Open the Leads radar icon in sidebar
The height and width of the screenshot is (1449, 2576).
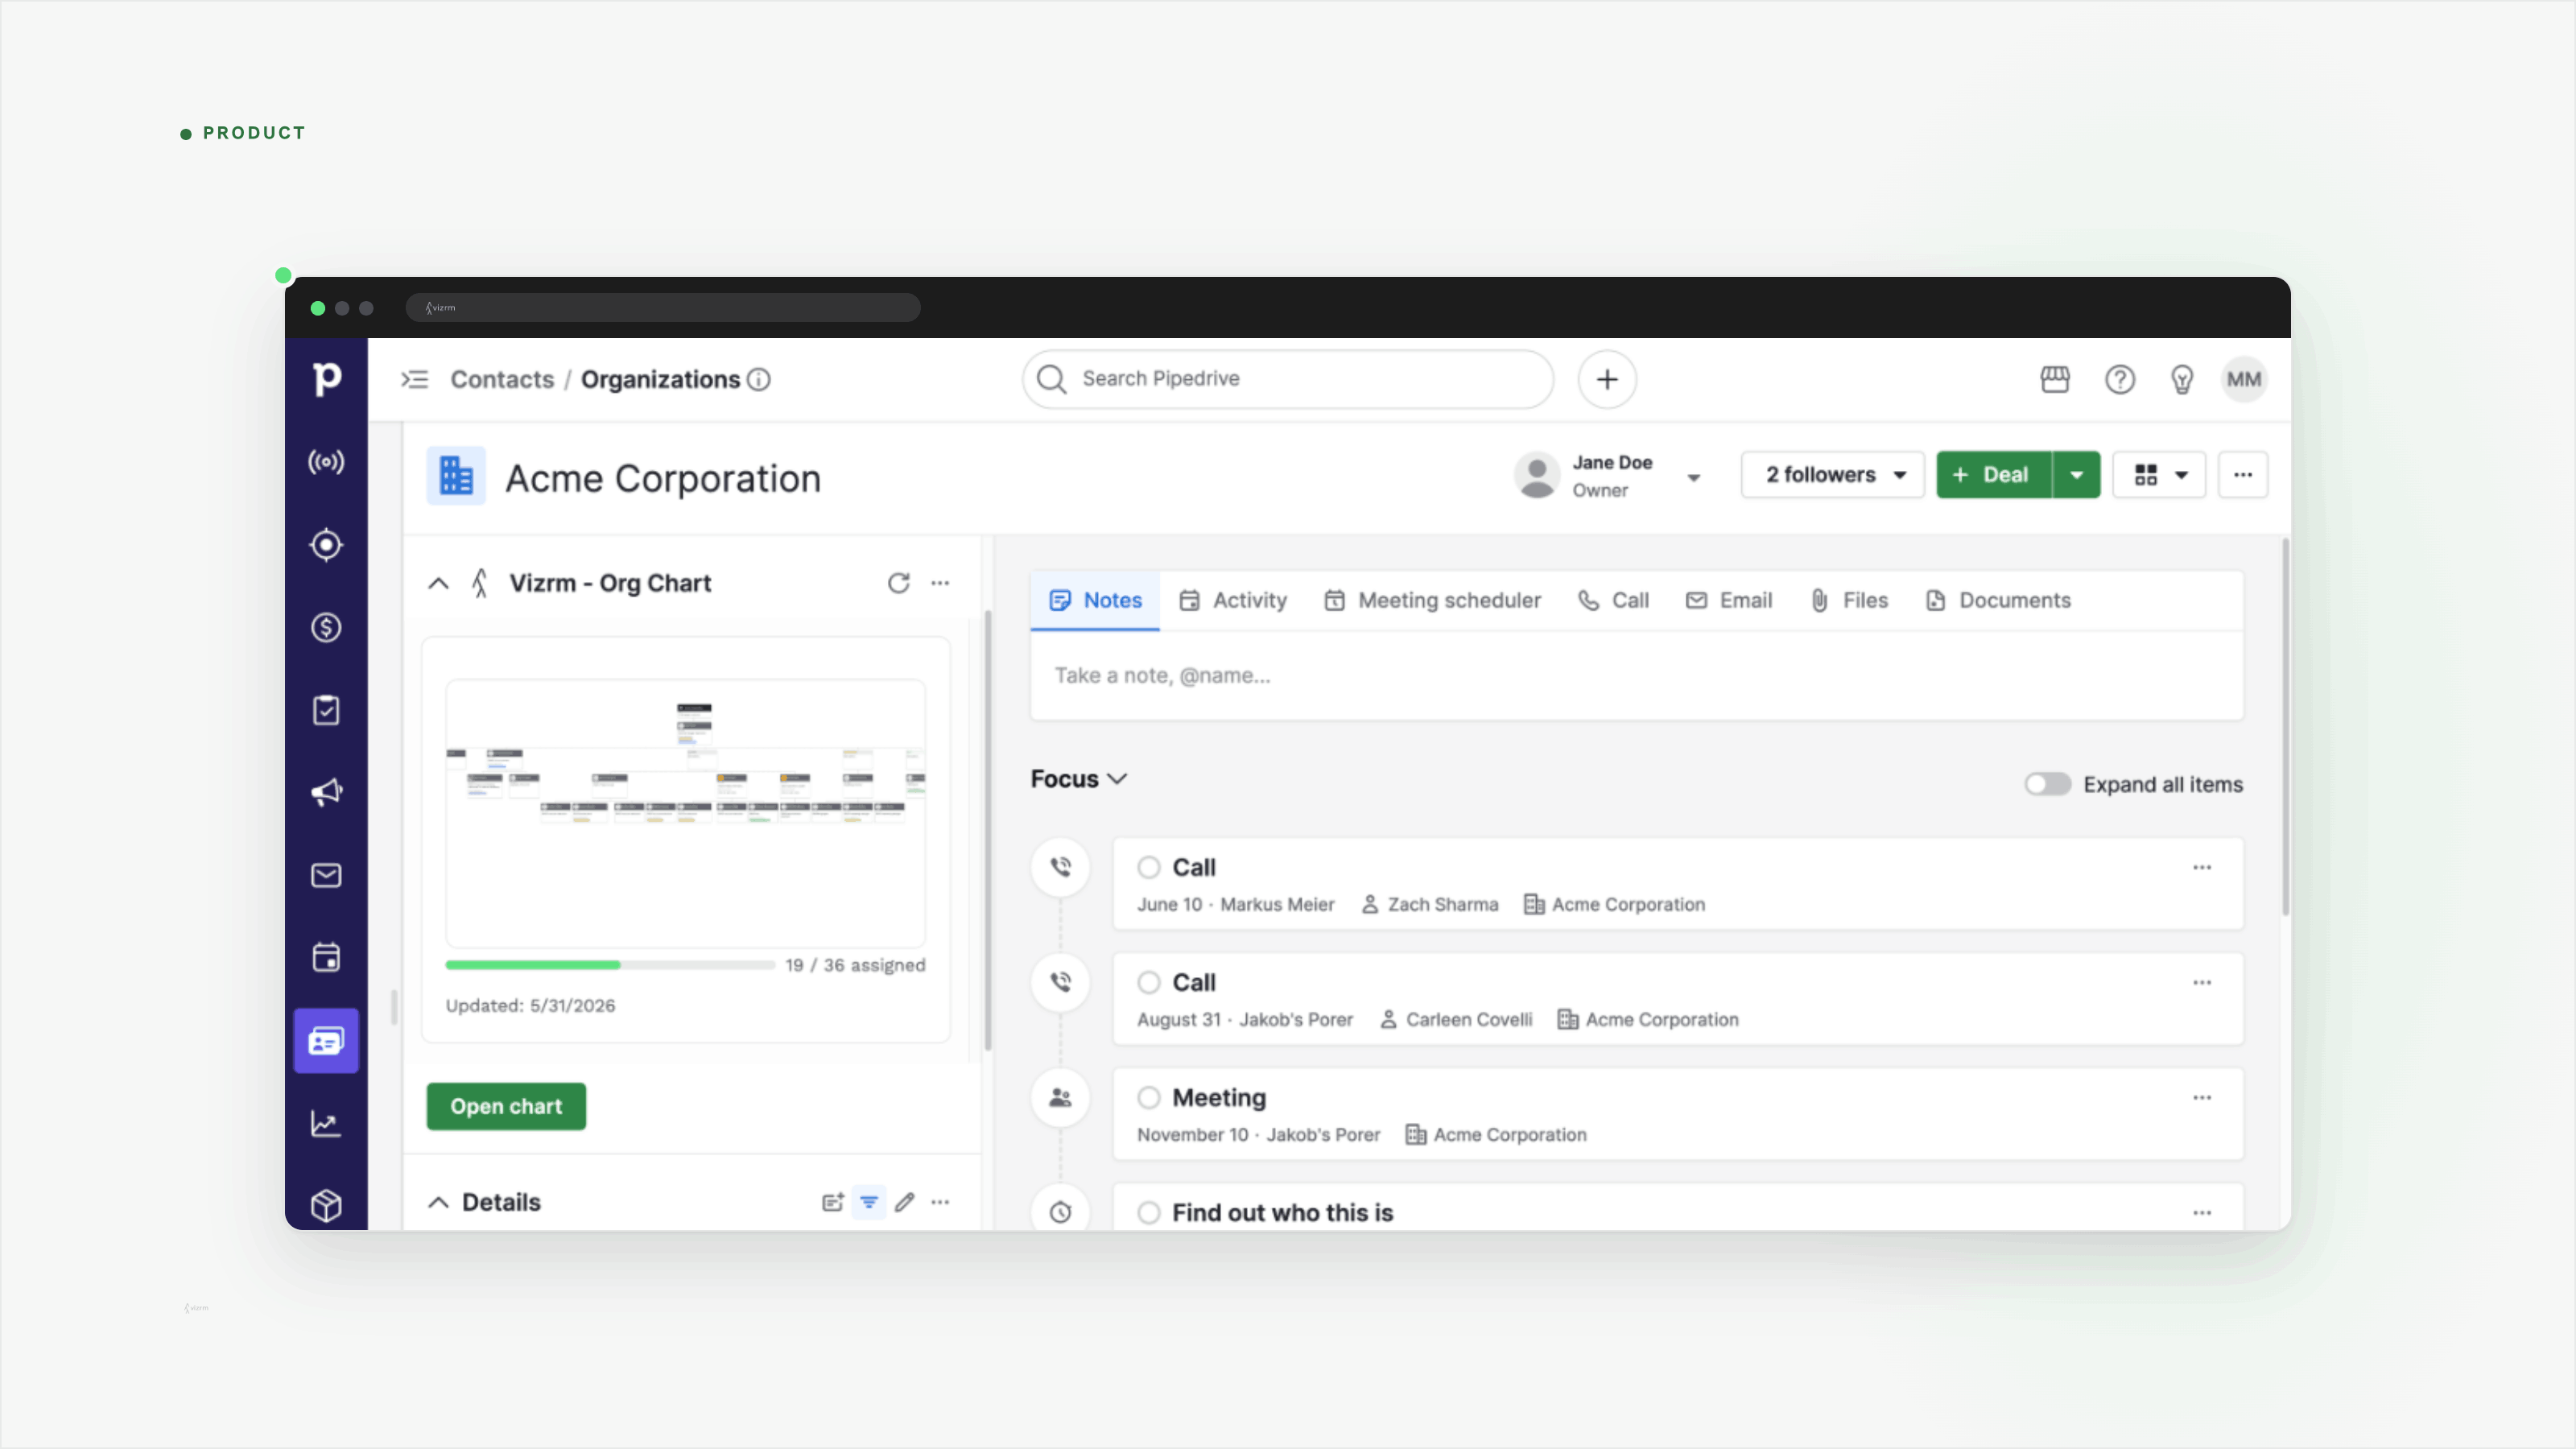point(326,462)
